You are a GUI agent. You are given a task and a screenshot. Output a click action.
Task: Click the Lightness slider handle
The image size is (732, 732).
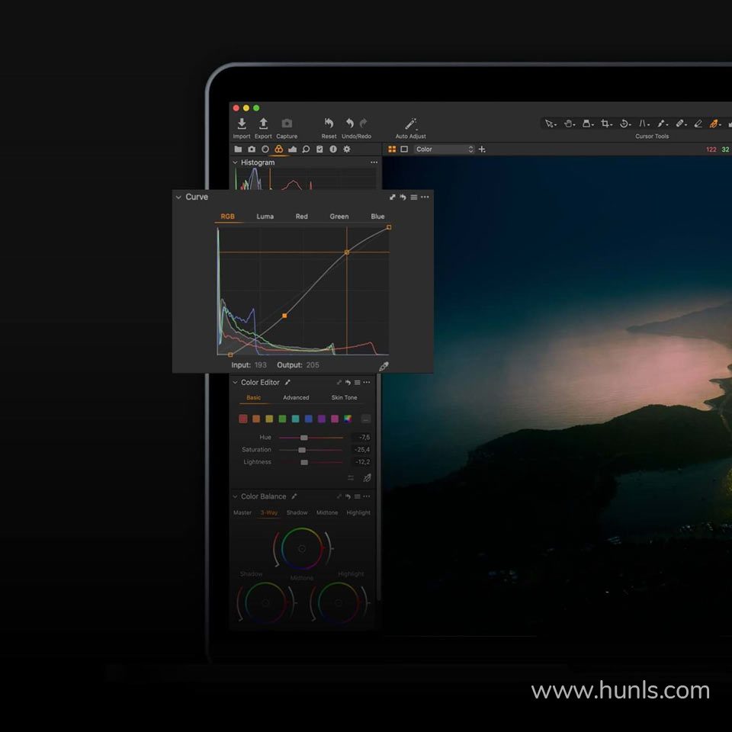(x=304, y=462)
